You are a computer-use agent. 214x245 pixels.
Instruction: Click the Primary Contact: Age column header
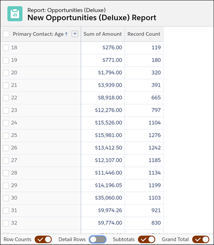pyautogui.click(x=40, y=34)
